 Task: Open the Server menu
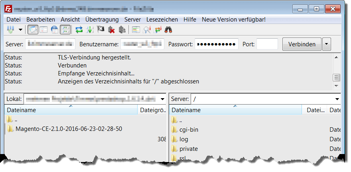132,20
